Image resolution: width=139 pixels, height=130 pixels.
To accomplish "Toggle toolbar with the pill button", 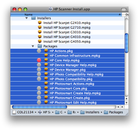I will point(124,9).
